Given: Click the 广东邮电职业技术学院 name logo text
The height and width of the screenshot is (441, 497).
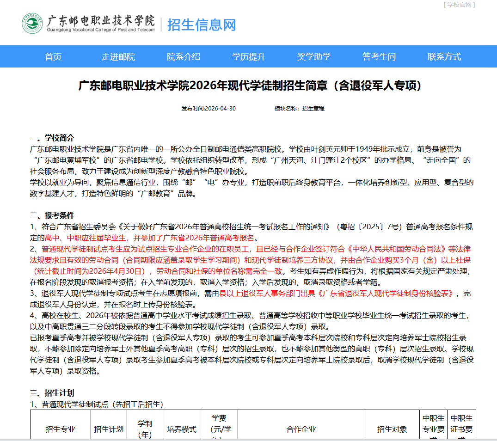Looking at the screenshot, I should pyautogui.click(x=101, y=23).
